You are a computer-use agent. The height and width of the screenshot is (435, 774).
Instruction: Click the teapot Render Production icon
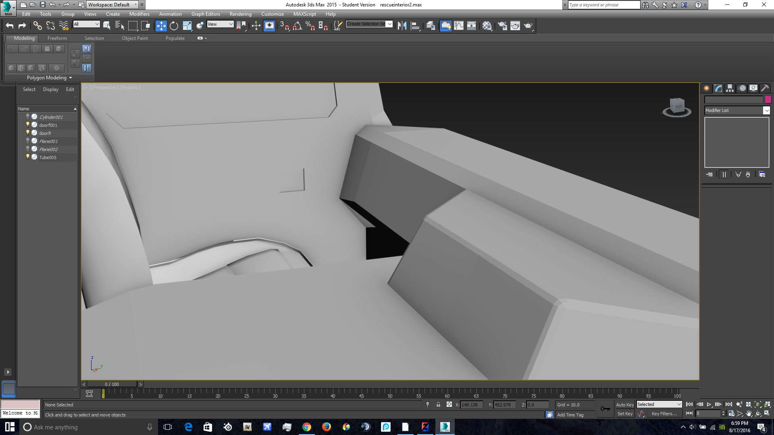(x=528, y=26)
